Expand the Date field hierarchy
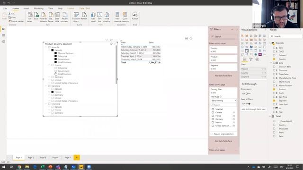 coord(271,63)
